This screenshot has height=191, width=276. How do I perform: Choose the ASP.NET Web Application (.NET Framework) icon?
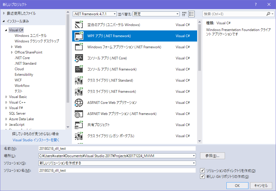click(79, 114)
